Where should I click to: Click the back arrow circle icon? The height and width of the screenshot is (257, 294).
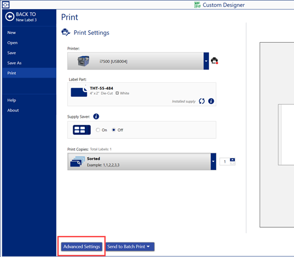10,17
